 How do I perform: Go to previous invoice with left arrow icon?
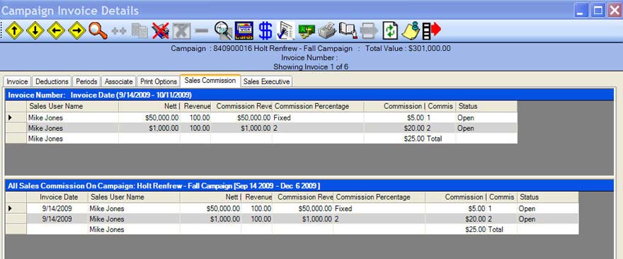pyautogui.click(x=56, y=30)
